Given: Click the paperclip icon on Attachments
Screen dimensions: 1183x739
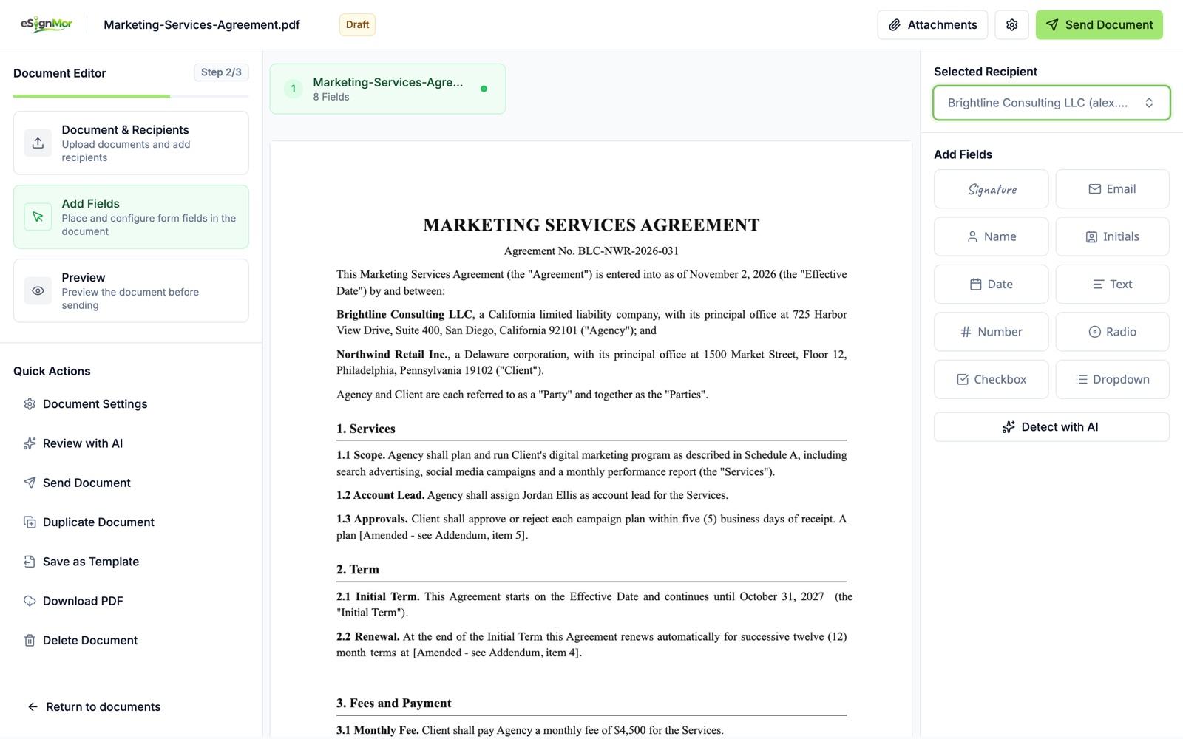Looking at the screenshot, I should point(895,25).
